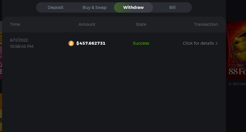This screenshot has width=246, height=132.
Task: Go to the Bill tab
Action: click(x=172, y=7)
